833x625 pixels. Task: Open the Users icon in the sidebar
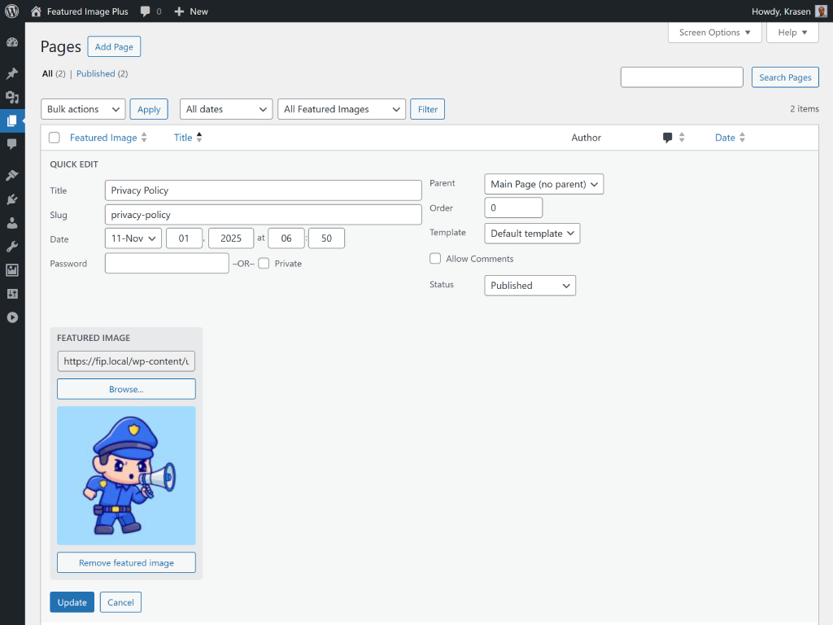12,223
